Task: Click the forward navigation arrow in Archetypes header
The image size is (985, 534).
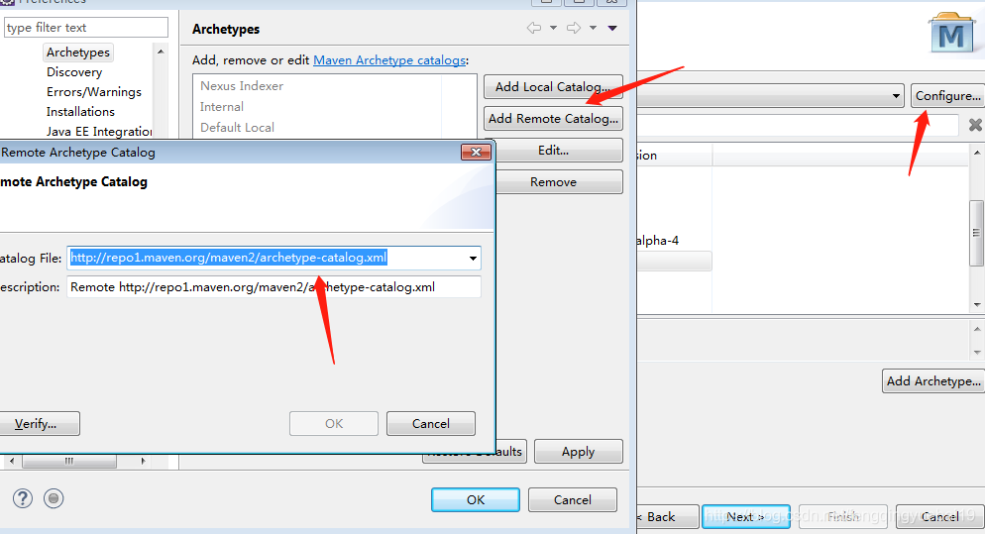Action: [574, 28]
